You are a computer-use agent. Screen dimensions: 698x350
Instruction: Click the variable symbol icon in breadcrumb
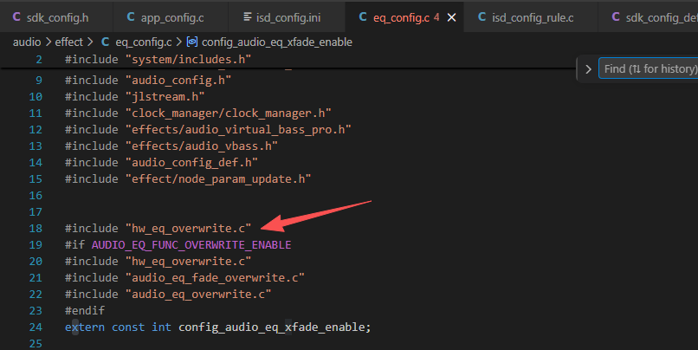pyautogui.click(x=192, y=42)
